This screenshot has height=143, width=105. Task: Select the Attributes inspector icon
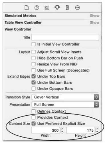(x=57, y=7)
